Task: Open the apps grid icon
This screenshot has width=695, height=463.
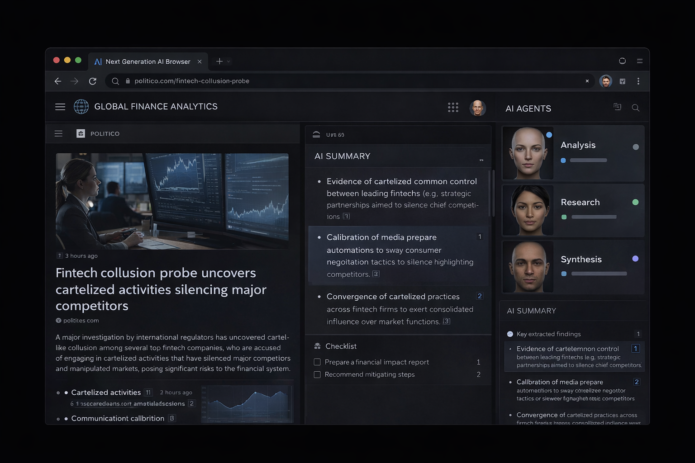Action: [452, 107]
